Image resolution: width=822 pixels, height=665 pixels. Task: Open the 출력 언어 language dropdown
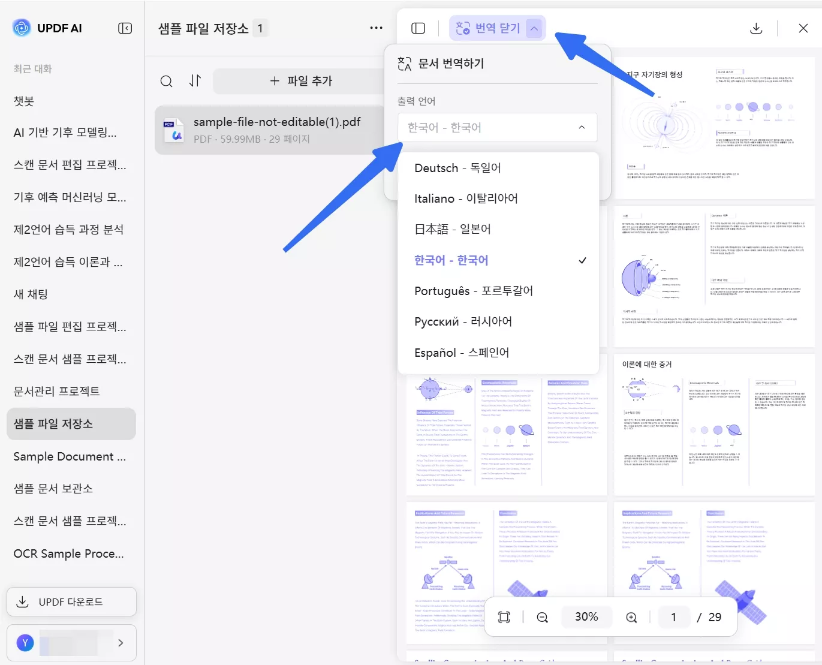click(x=497, y=128)
